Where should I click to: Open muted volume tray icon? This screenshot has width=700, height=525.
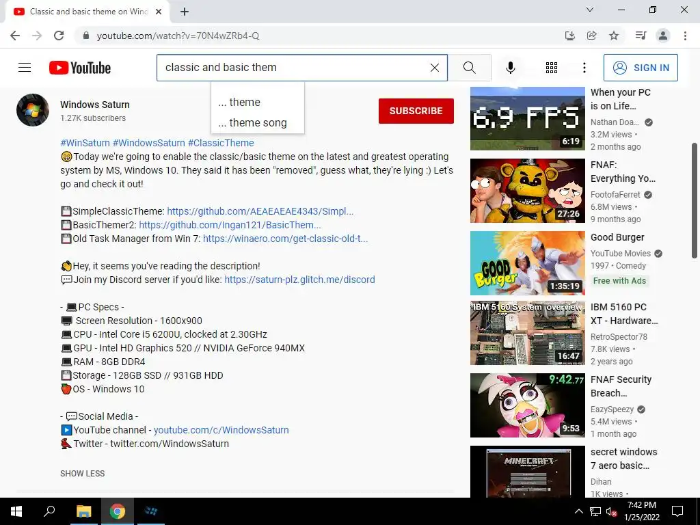coord(611,511)
